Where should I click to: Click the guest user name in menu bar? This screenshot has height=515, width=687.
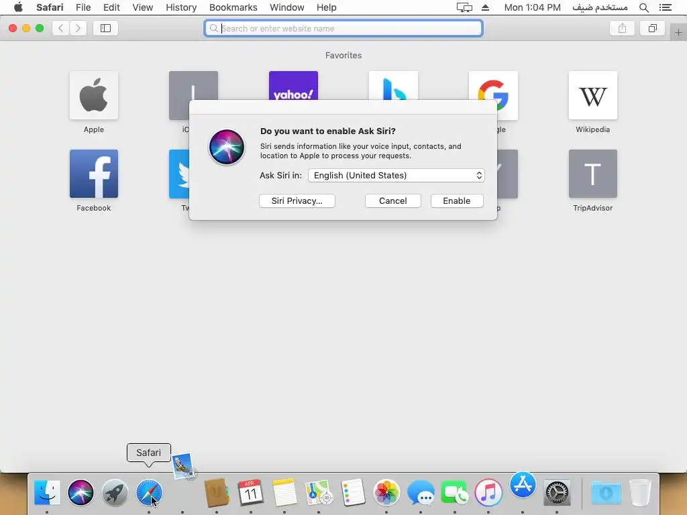click(x=600, y=7)
